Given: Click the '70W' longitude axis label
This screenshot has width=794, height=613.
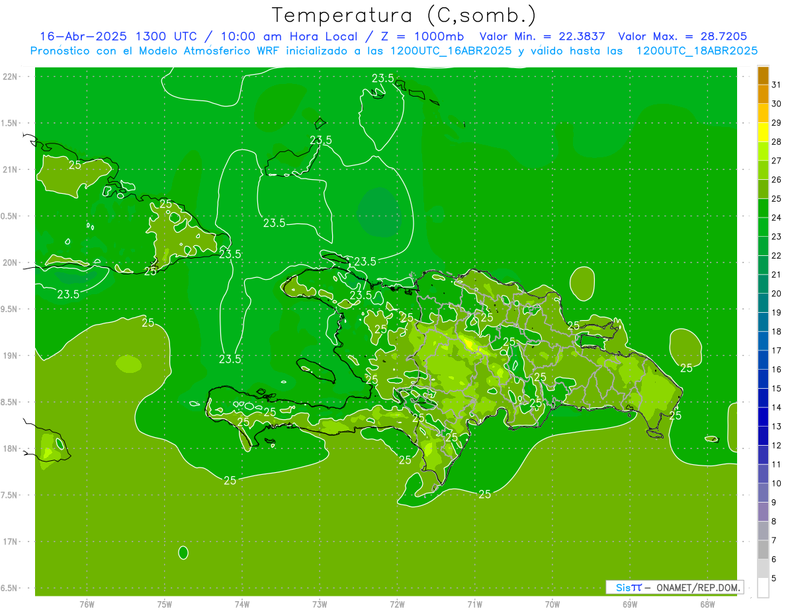Looking at the screenshot, I should click(552, 604).
